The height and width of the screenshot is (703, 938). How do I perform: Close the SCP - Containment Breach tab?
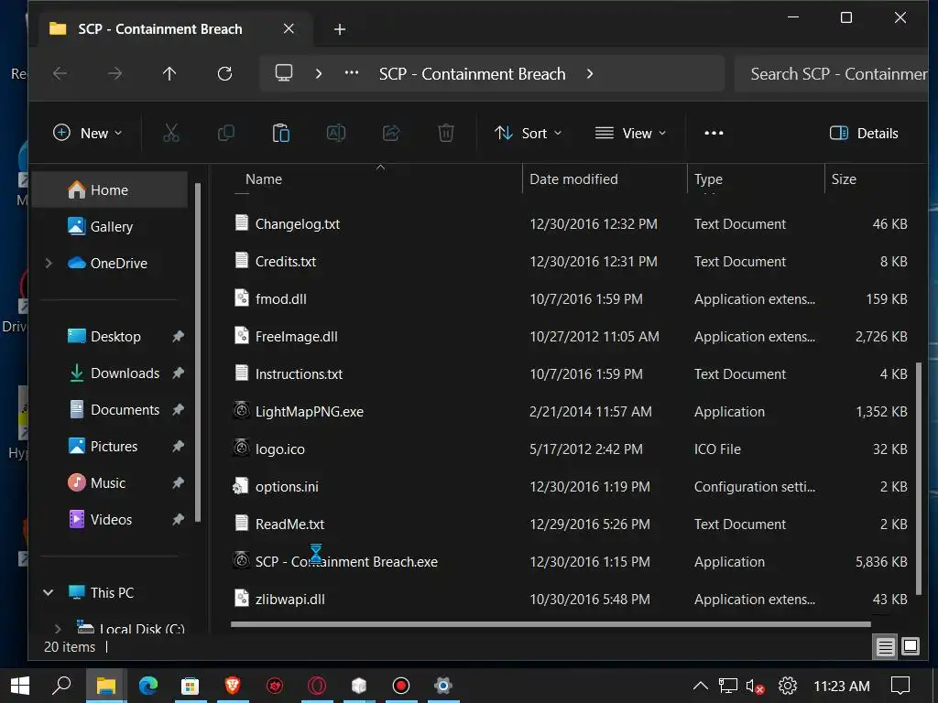point(289,28)
